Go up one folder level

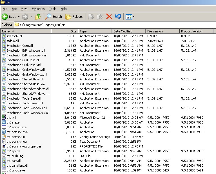pos(38,17)
